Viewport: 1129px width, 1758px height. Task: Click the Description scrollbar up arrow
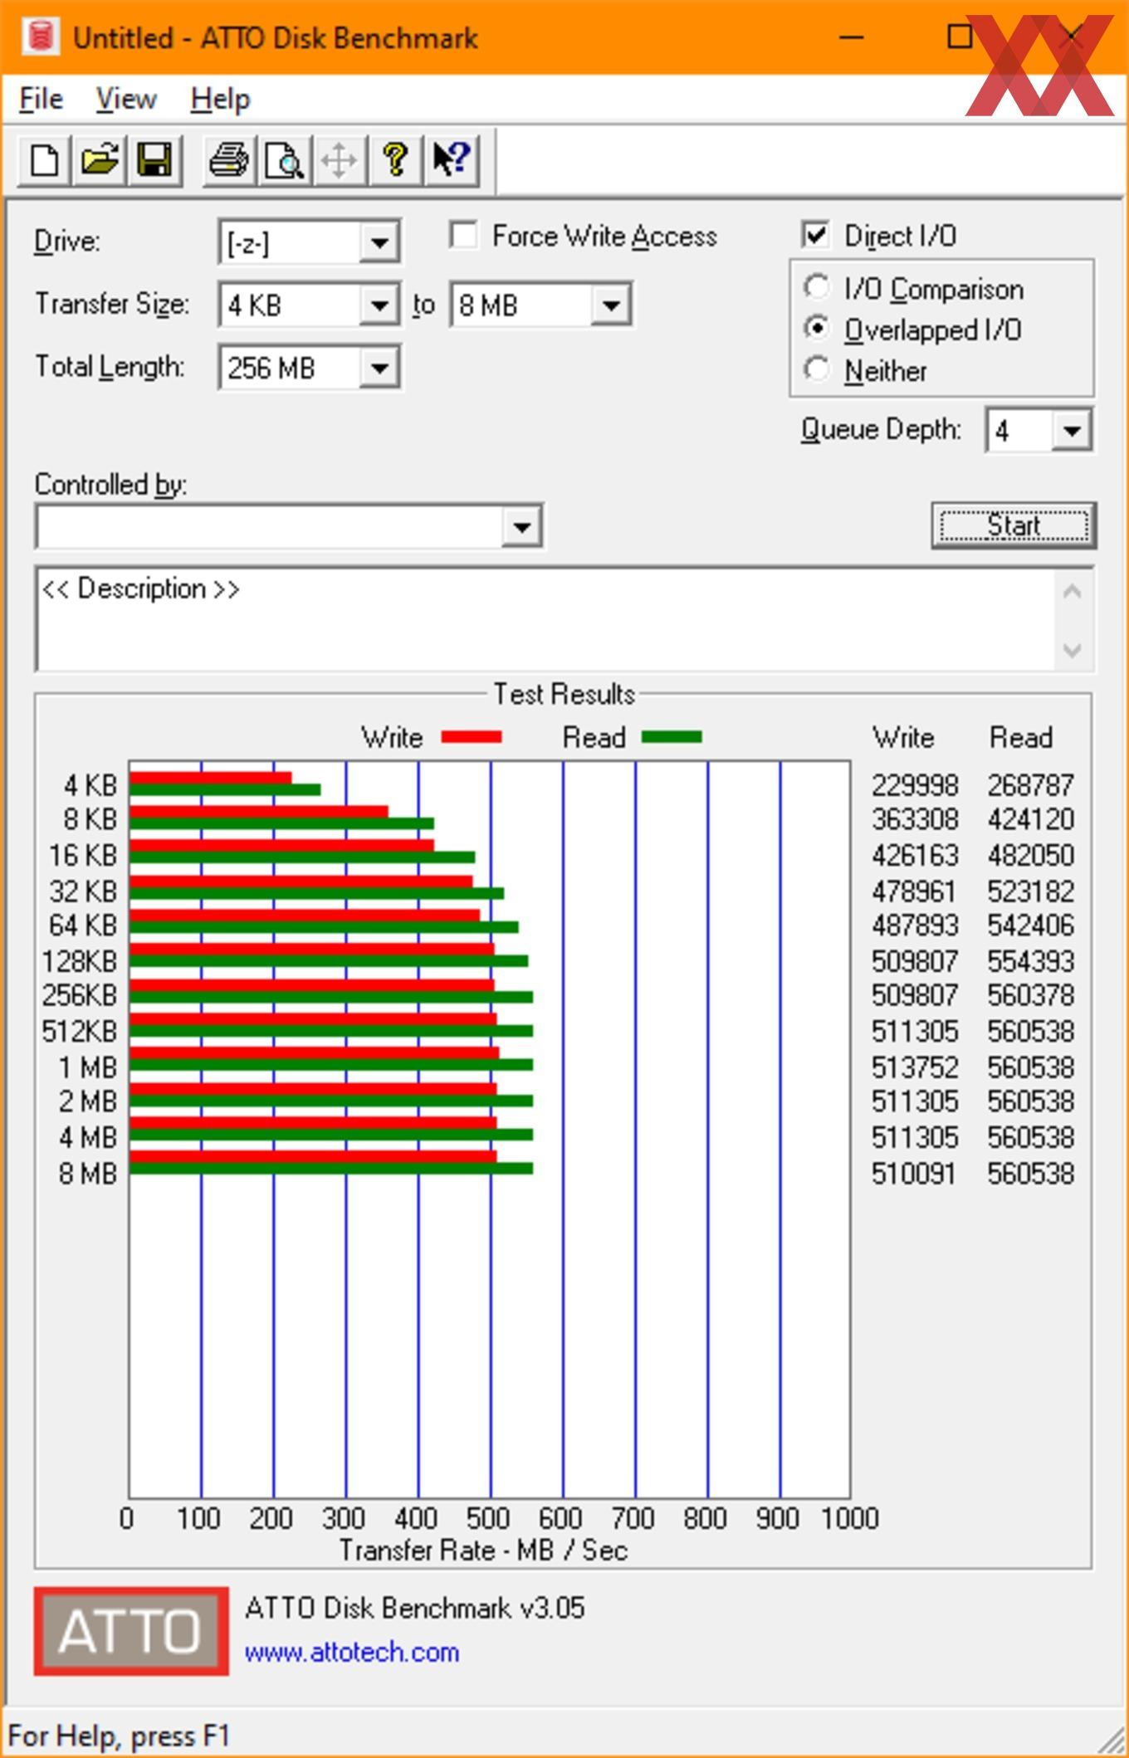click(x=1072, y=592)
